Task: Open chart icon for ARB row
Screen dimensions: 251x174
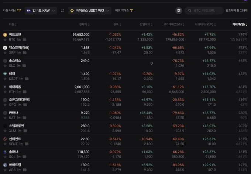Action: pos(19,170)
